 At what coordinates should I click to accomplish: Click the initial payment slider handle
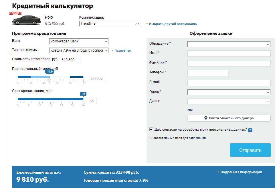(50, 81)
